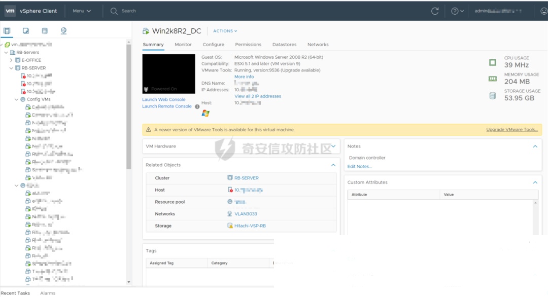Click the memory usage icon
548x297 pixels.
coord(492,79)
